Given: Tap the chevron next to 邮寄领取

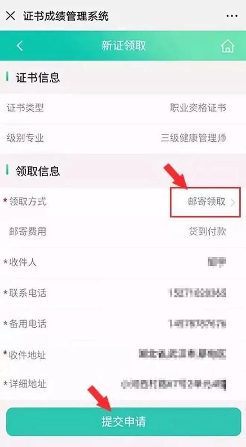Looking at the screenshot, I should tap(233, 203).
